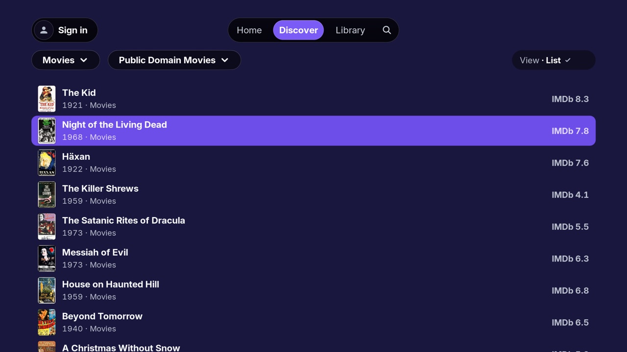Screen dimensions: 627x352
Task: Select the Messiah of Evil title
Action: [95, 252]
